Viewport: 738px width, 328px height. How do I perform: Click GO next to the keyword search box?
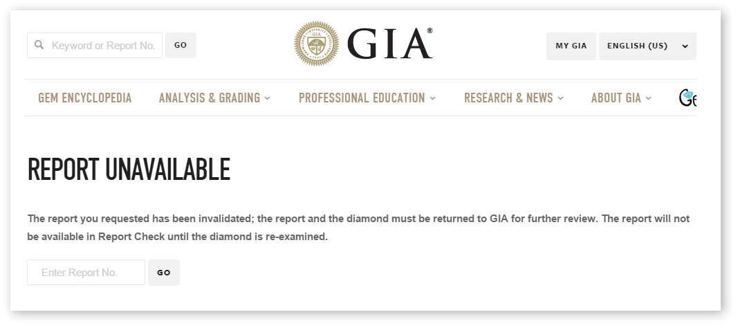tap(181, 45)
